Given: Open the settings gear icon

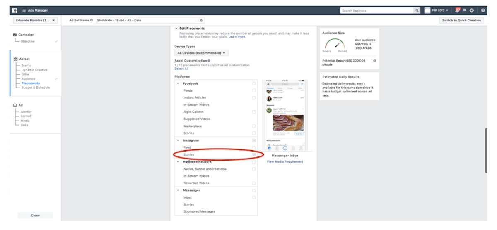Looking at the screenshot, I should (x=472, y=10).
